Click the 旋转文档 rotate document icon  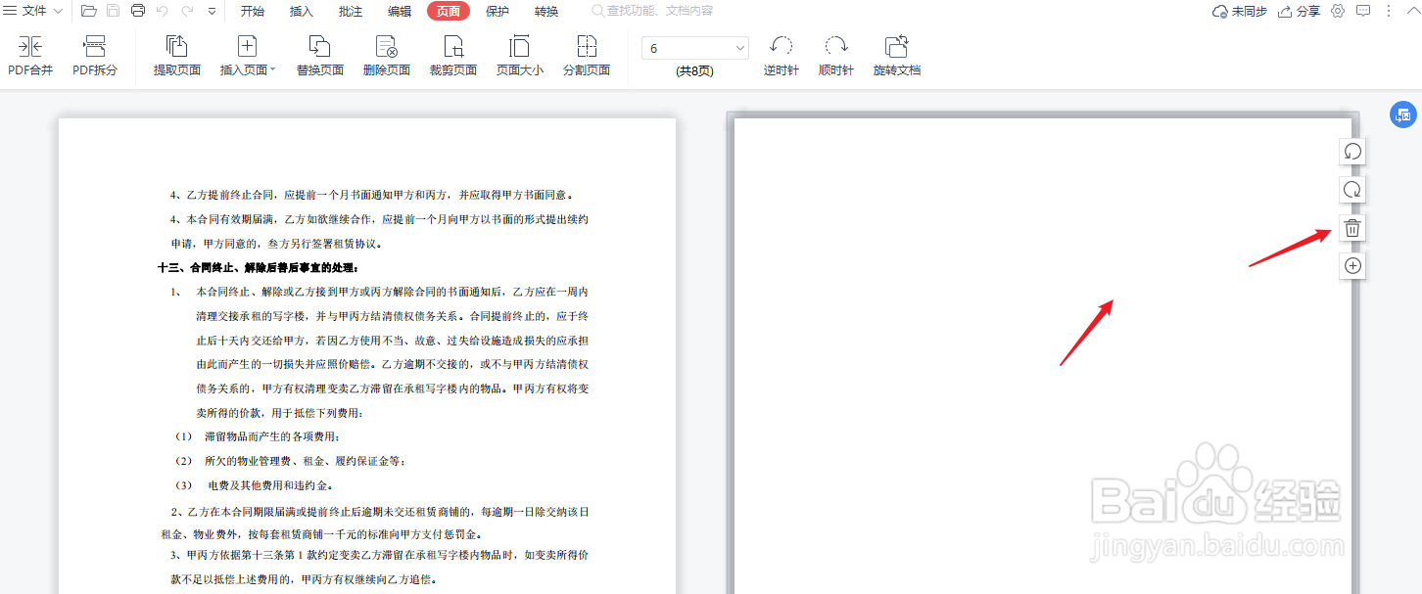click(896, 54)
